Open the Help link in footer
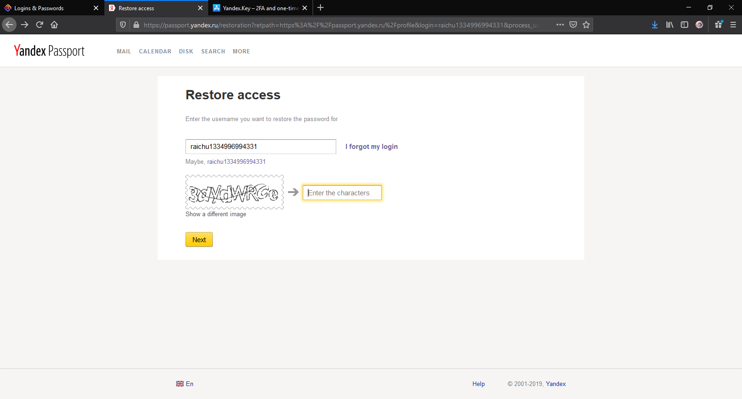The width and height of the screenshot is (742, 399). pyautogui.click(x=479, y=384)
